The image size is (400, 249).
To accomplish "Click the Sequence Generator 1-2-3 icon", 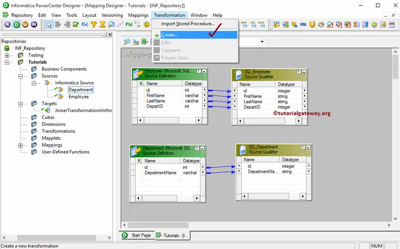I will coord(120,24).
